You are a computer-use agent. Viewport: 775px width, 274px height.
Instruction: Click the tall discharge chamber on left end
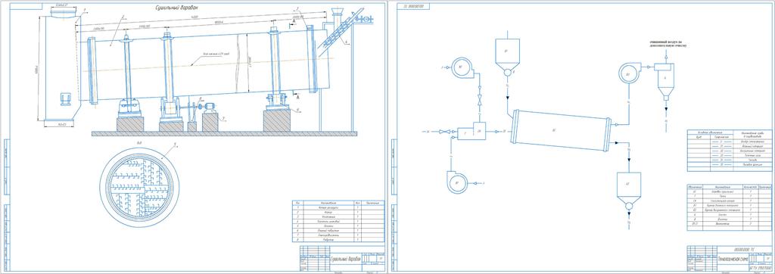coord(58,68)
